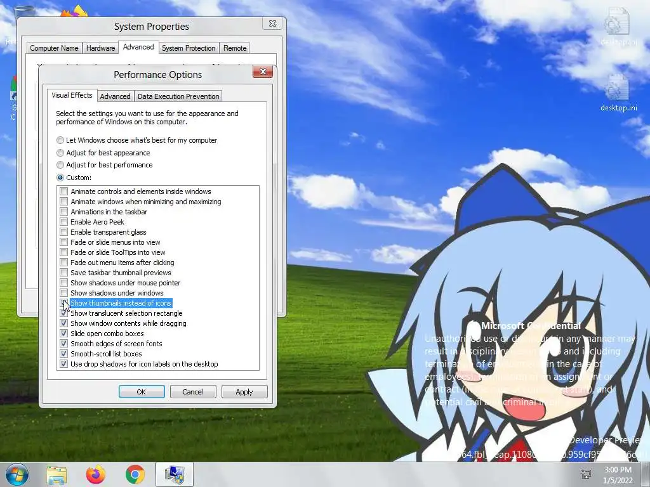Tick the Enable Aero Peek checkbox
Screen dimensions: 650x487
point(64,222)
